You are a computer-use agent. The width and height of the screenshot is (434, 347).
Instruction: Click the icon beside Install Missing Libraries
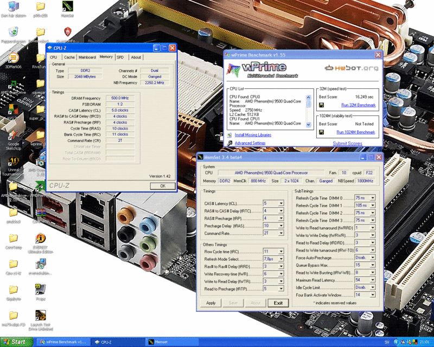coord(229,135)
